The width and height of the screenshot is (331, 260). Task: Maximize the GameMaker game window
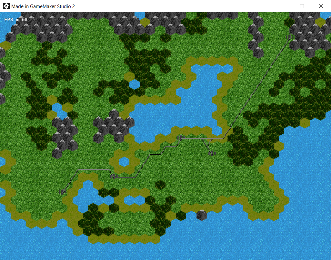(302, 6)
